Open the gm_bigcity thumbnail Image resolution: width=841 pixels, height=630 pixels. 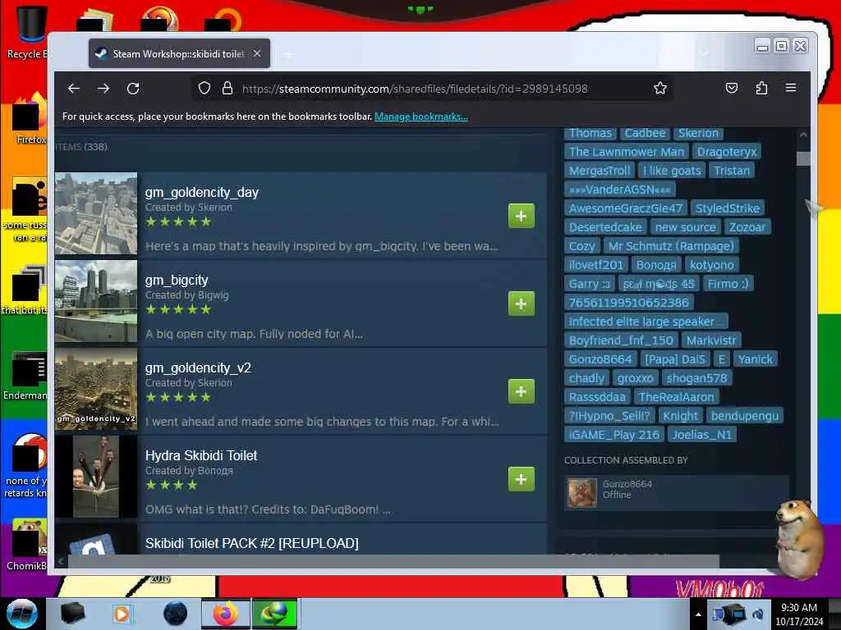(96, 301)
